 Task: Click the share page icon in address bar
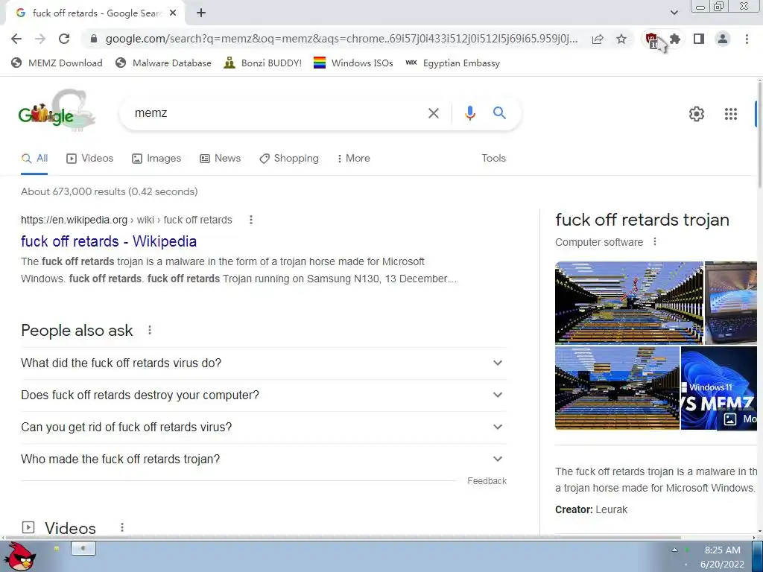coord(598,39)
